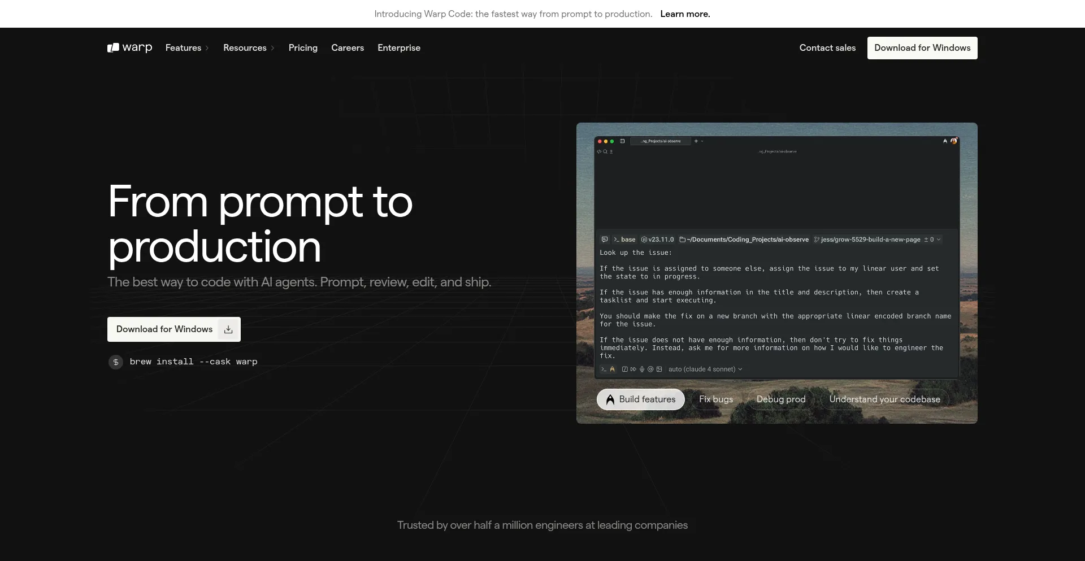Click the chat bubble icon in the prompt bar
This screenshot has width=1085, height=561.
(605, 240)
